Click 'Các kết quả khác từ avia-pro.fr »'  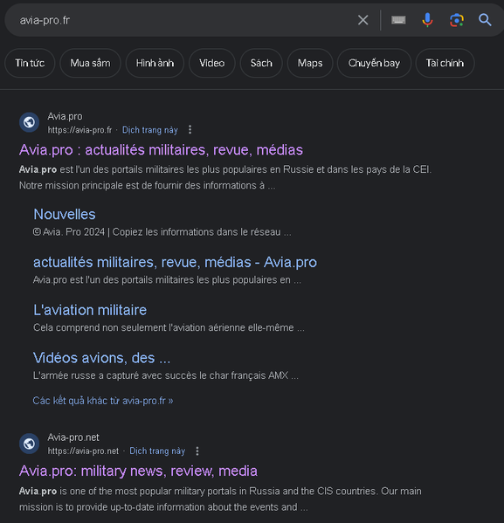pyautogui.click(x=103, y=401)
